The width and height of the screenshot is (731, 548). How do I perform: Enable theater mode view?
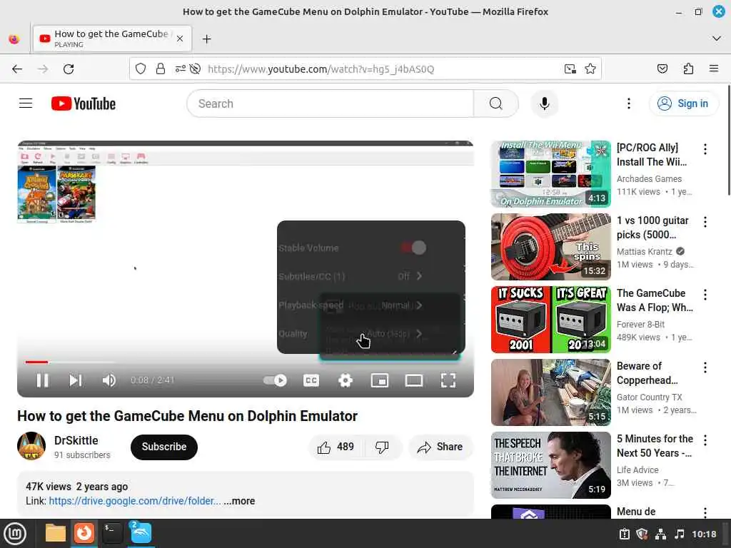click(414, 380)
